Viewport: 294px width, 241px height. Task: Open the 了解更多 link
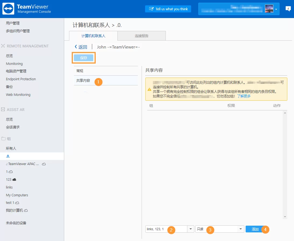point(243,96)
